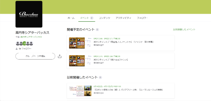Click the 54 フォロワー count text
The height and width of the screenshot is (101, 211).
tap(25, 49)
